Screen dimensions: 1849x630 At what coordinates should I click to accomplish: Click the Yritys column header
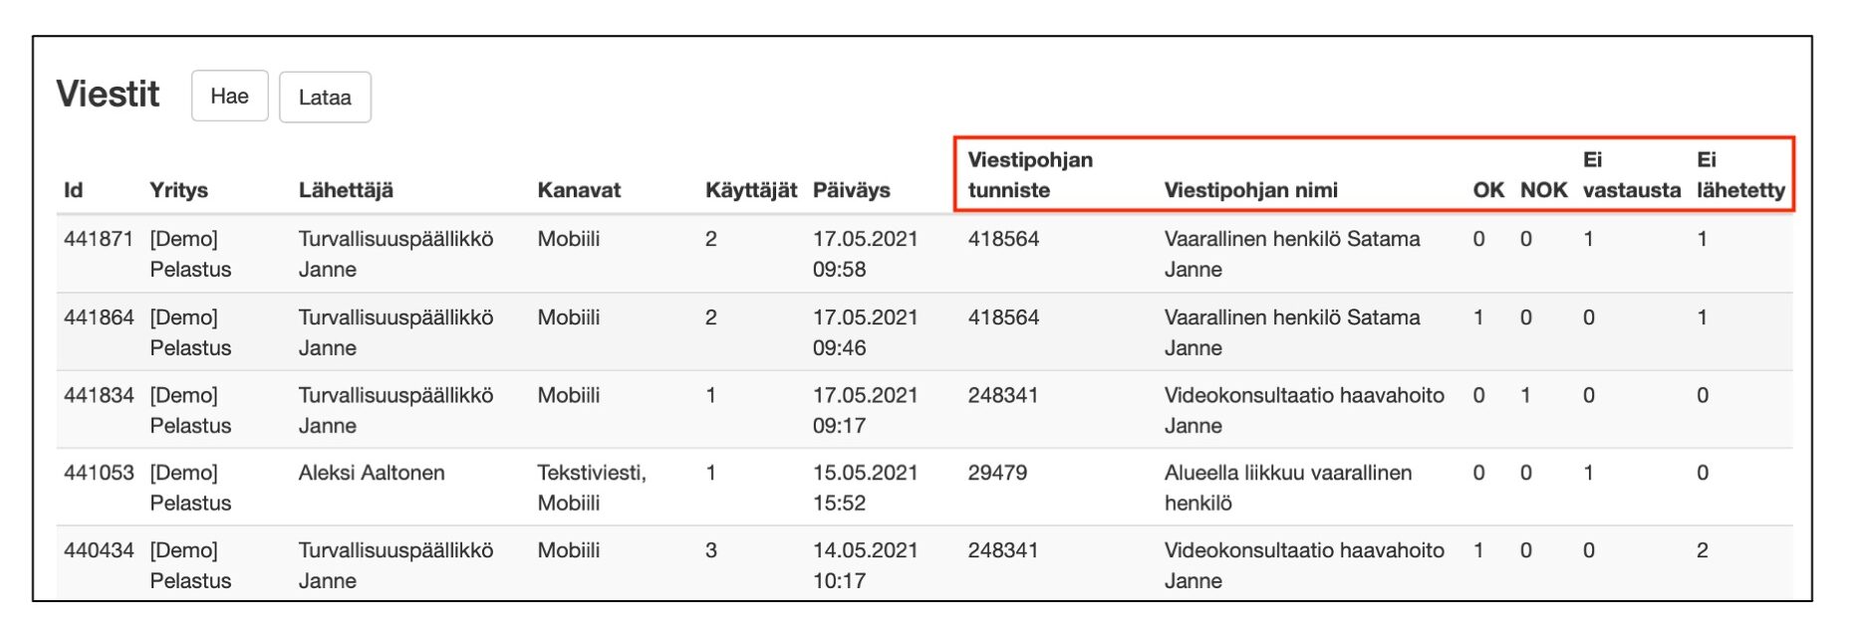coord(178,190)
